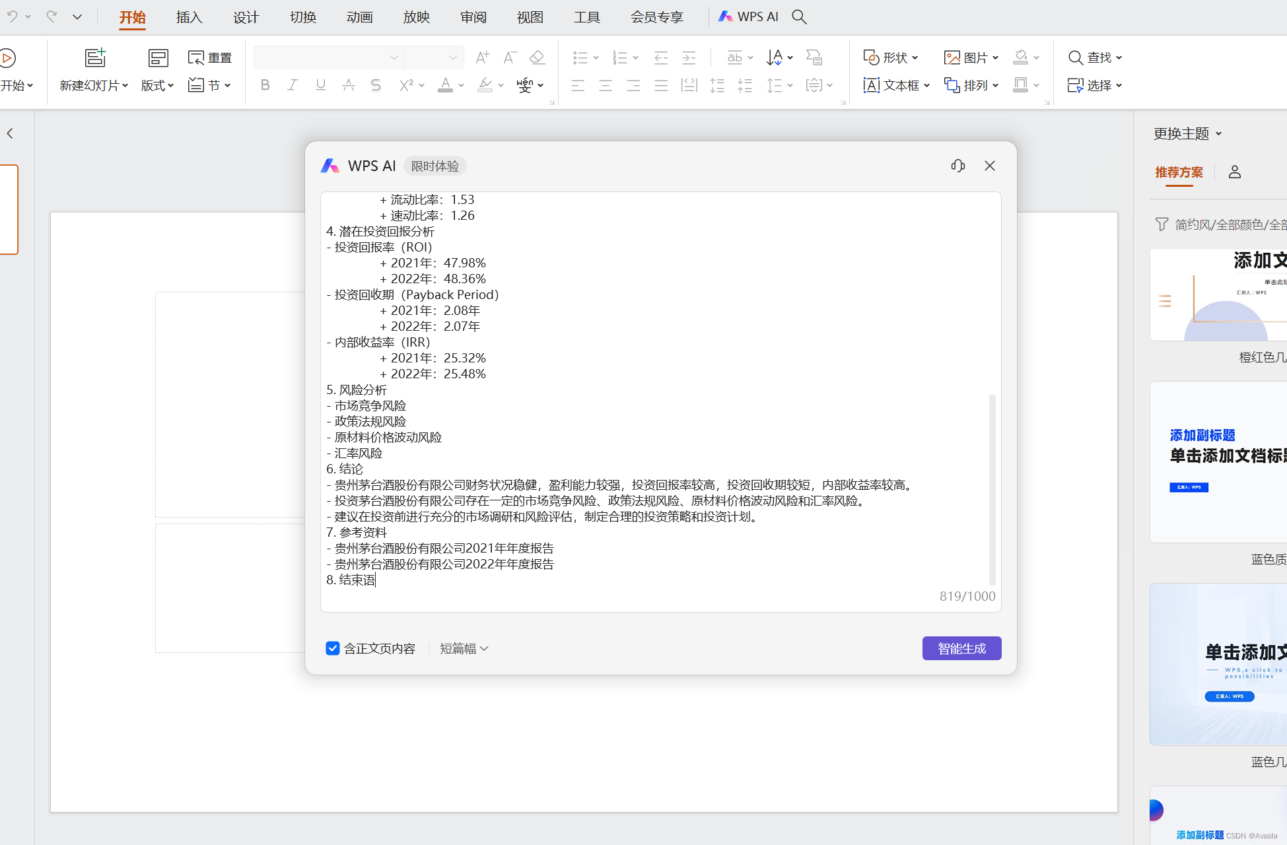Open the 短篇幅 length dropdown
This screenshot has height=845, width=1287.
[464, 648]
